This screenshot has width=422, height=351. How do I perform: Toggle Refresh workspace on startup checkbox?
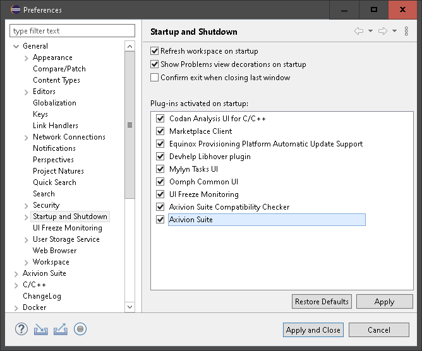click(x=155, y=51)
